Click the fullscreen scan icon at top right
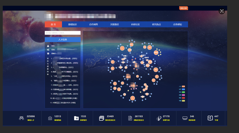 coord(222,11)
